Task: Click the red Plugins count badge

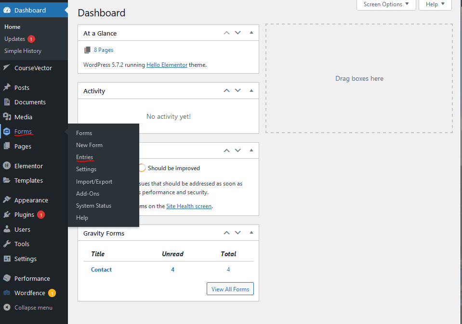Action: (41, 215)
